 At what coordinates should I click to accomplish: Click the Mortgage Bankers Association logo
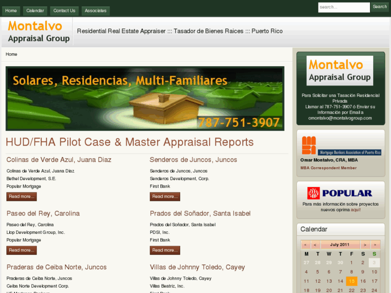(341, 146)
